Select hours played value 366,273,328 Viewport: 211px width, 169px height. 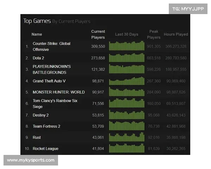176,46
